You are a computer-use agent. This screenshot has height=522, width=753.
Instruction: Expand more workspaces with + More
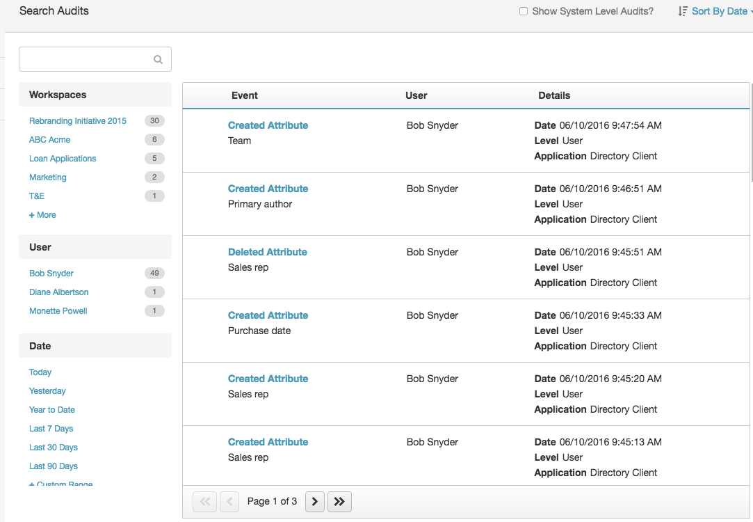point(42,215)
